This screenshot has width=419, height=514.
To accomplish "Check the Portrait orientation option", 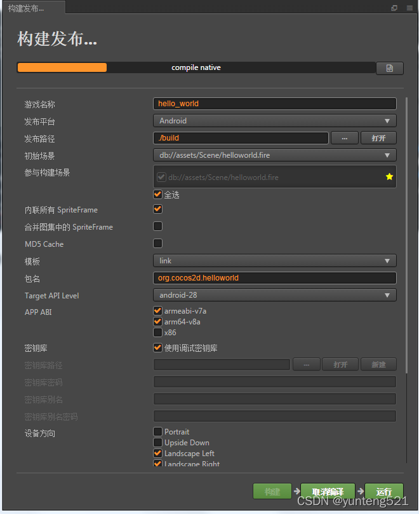I will 157,431.
